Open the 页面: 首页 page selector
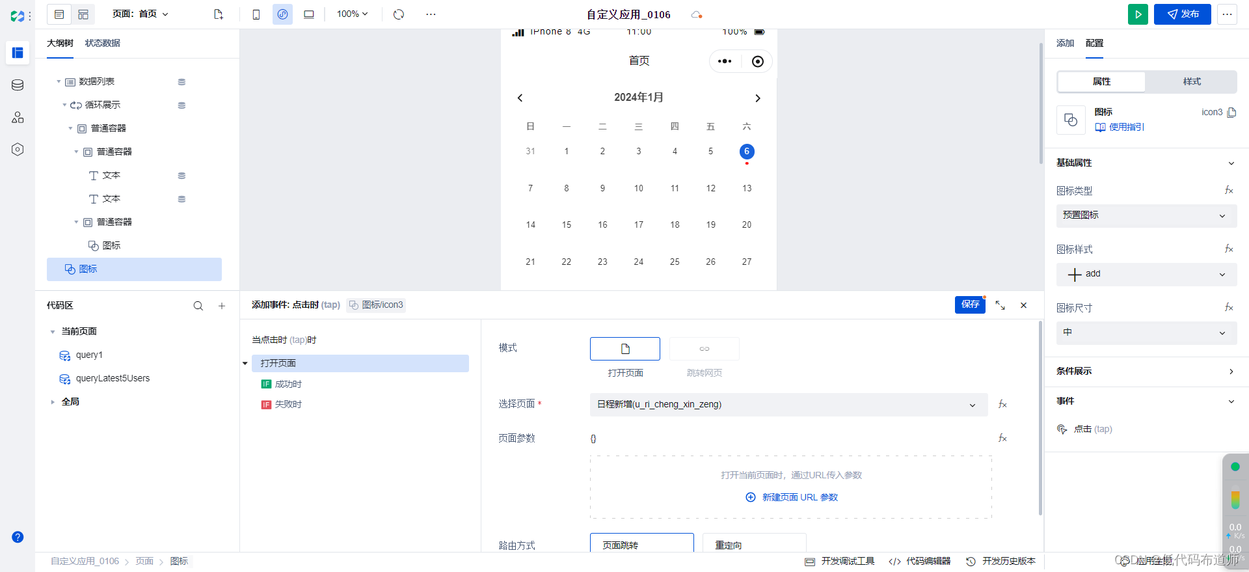Screen dimensions: 1249x572 (x=140, y=14)
